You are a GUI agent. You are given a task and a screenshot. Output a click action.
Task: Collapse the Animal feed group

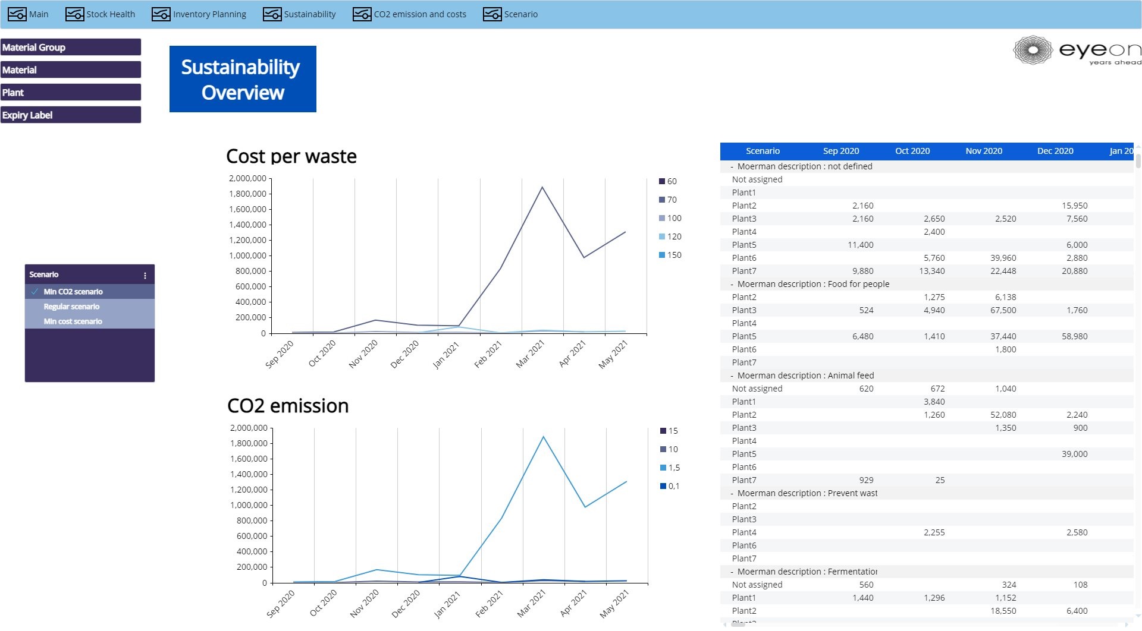point(732,376)
